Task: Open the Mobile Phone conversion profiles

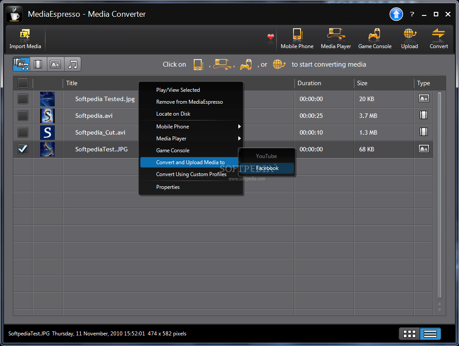Action: pyautogui.click(x=297, y=39)
